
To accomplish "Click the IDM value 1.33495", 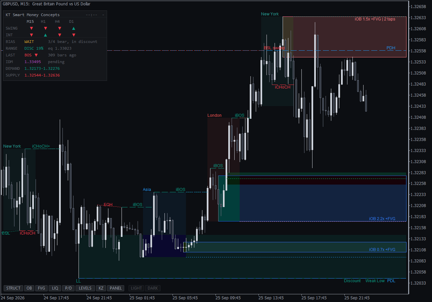I will 32,62.
